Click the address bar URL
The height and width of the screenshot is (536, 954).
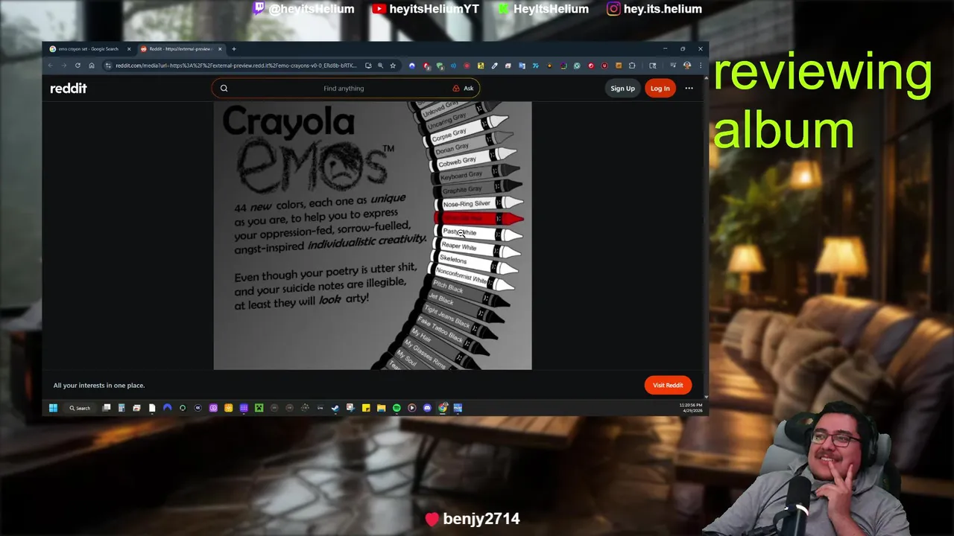tap(236, 66)
